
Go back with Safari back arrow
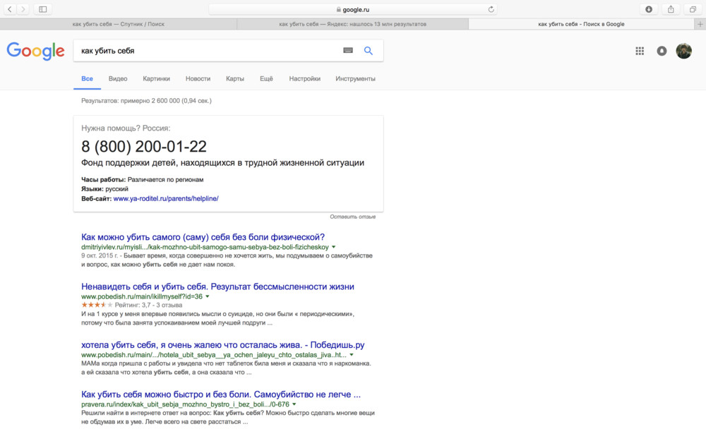point(9,9)
